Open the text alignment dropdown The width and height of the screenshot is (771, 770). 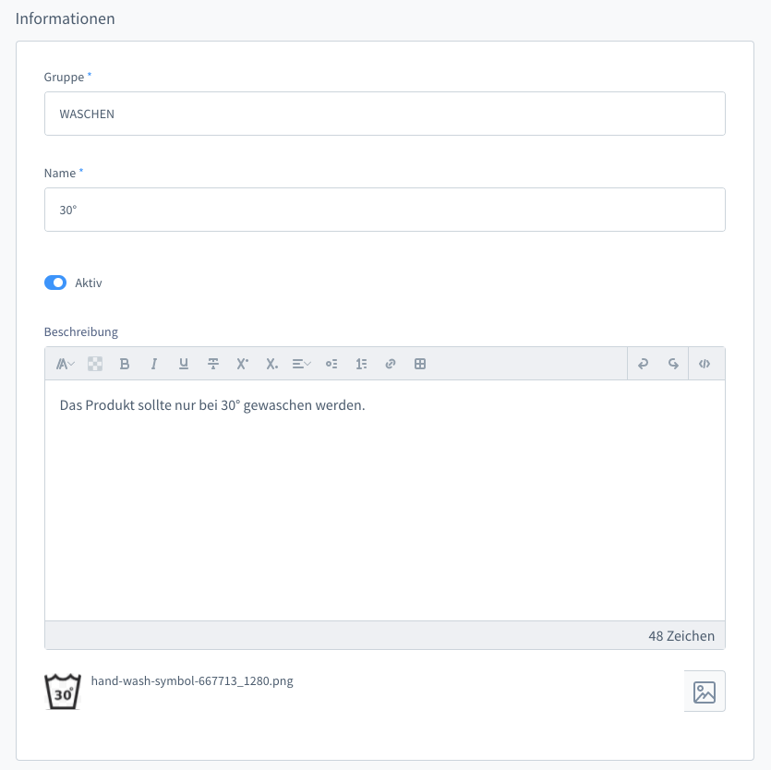pyautogui.click(x=302, y=364)
